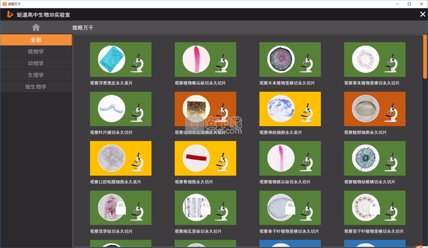428x248 pixels.
Task: Open the frog egg cell sample circle
Action: click(x=366, y=109)
